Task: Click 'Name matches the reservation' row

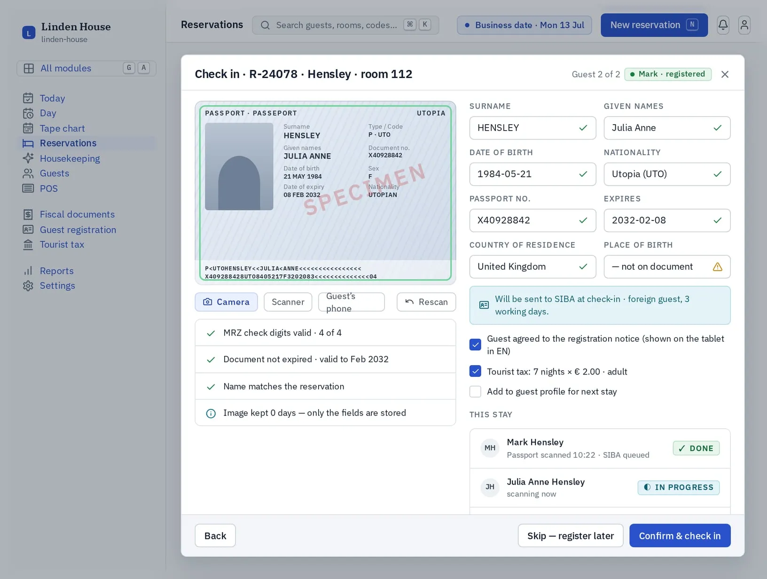Action: click(x=325, y=386)
